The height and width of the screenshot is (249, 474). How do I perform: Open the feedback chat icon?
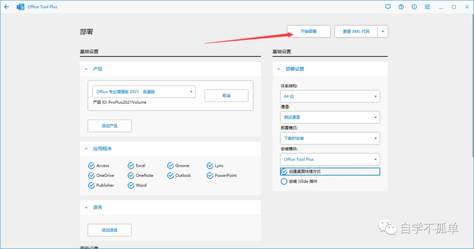click(x=388, y=7)
